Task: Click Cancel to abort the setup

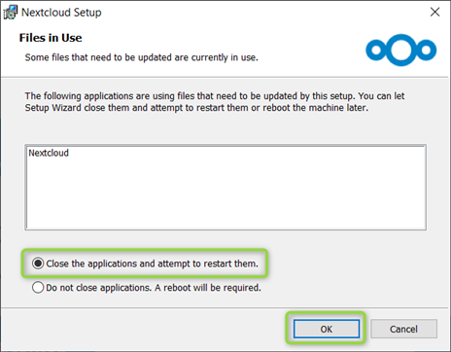Action: coord(403,329)
